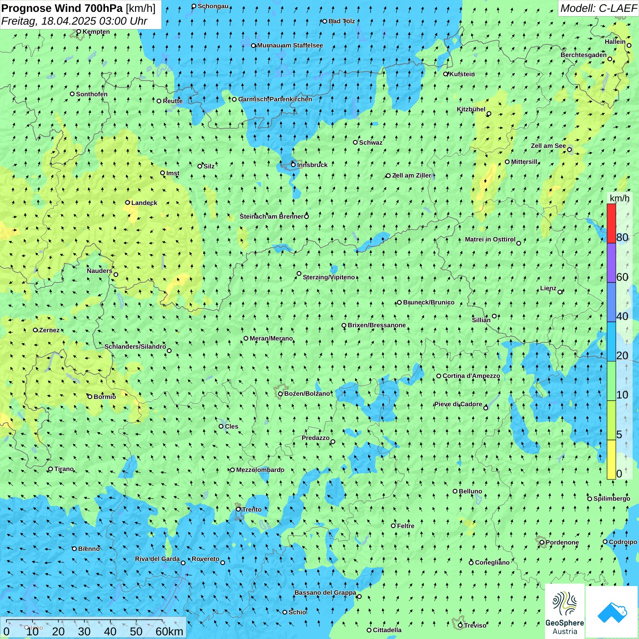Click the Riva del Garda label
Screen dimensions: 639x639
[x=157, y=559]
